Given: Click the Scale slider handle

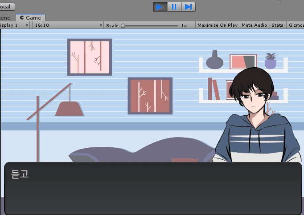Looking at the screenshot, I should 123,26.
